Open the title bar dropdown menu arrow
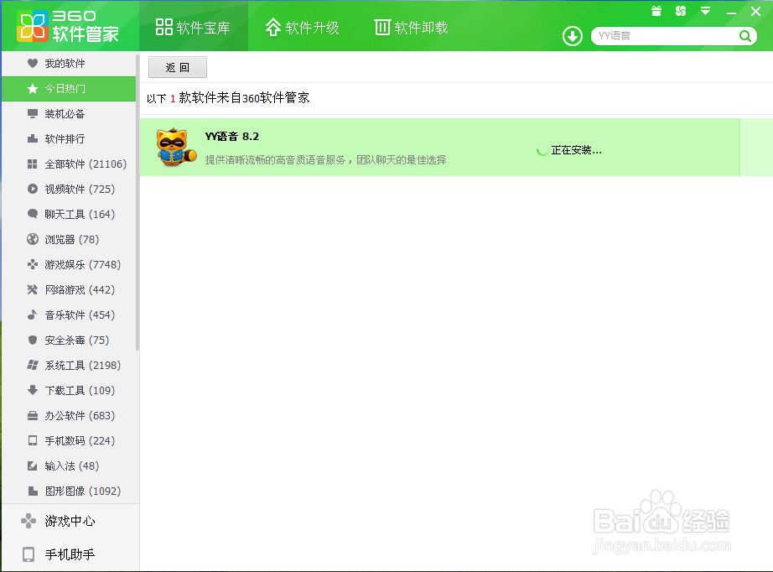 [x=705, y=11]
